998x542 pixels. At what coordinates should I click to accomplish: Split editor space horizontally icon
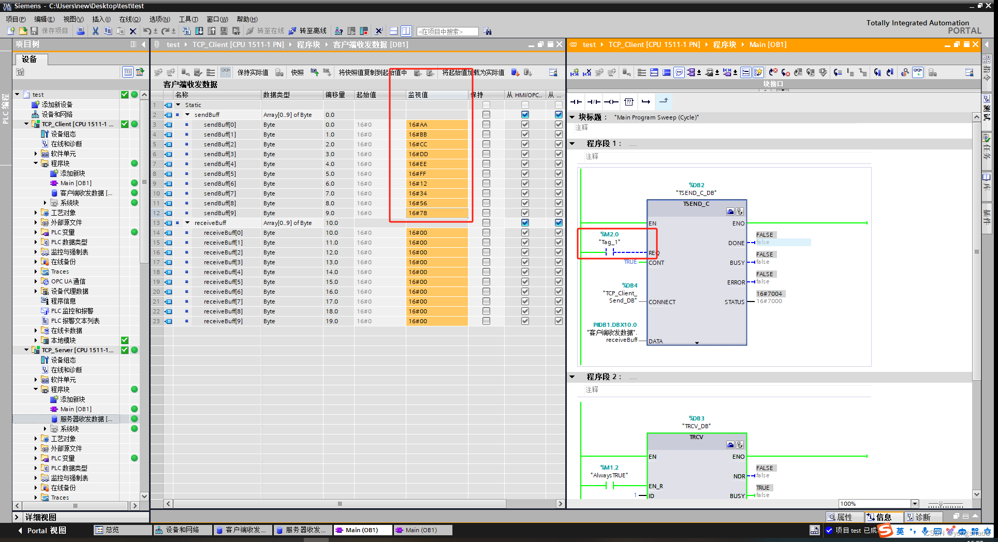point(394,31)
